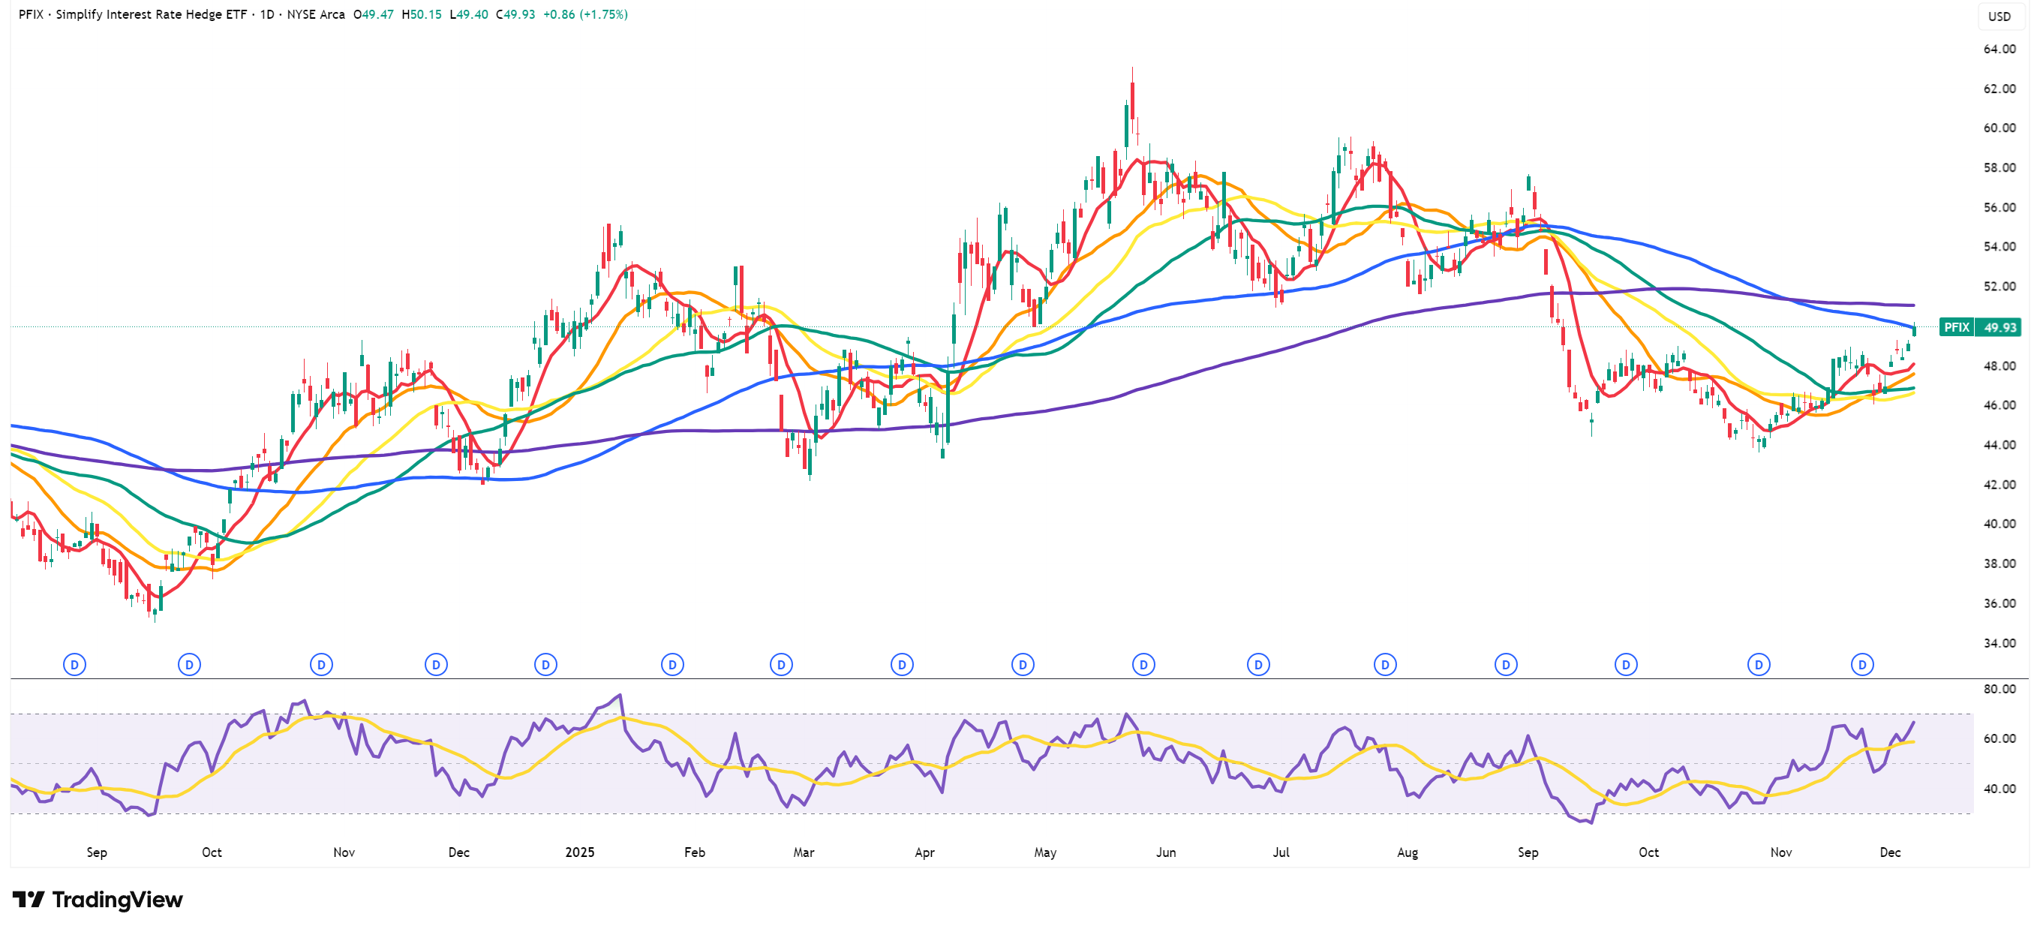The height and width of the screenshot is (932, 2040).
Task: Select the dividend marker above the Mar label
Action: pos(782,664)
